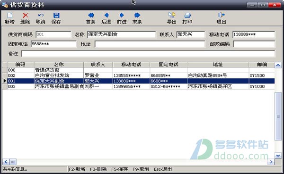284x174 pixels.
Task: Select the 白沟富业批发站 name cell
Action: [x=59, y=75]
